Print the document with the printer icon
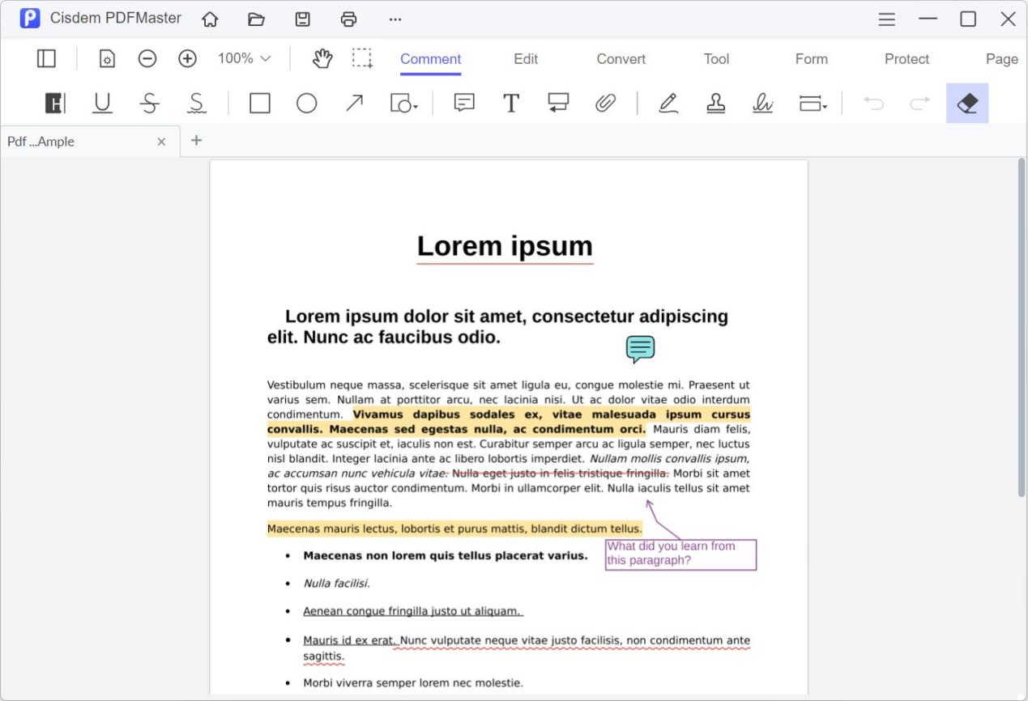Image resolution: width=1028 pixels, height=701 pixels. (348, 19)
